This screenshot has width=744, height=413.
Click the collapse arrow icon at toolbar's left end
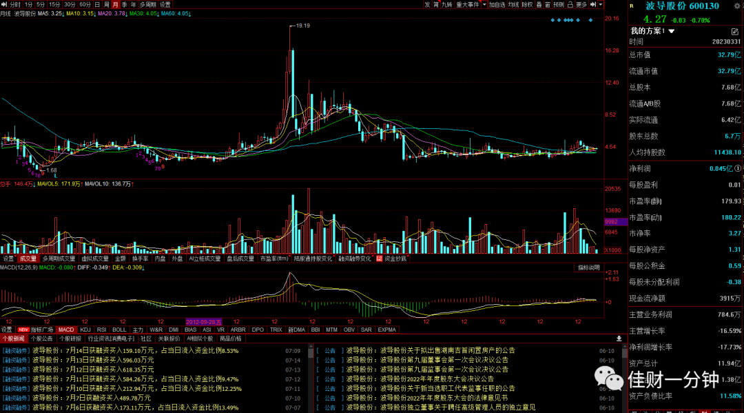pyautogui.click(x=4, y=4)
